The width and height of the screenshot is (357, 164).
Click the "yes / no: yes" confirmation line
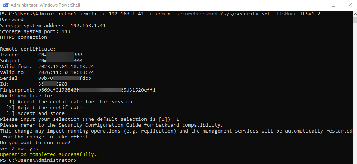19,149
